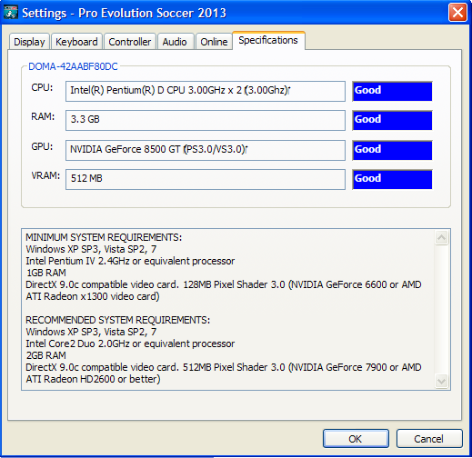Viewport: 472px width, 458px height.
Task: Click the GPU: label
Action: [x=42, y=146]
